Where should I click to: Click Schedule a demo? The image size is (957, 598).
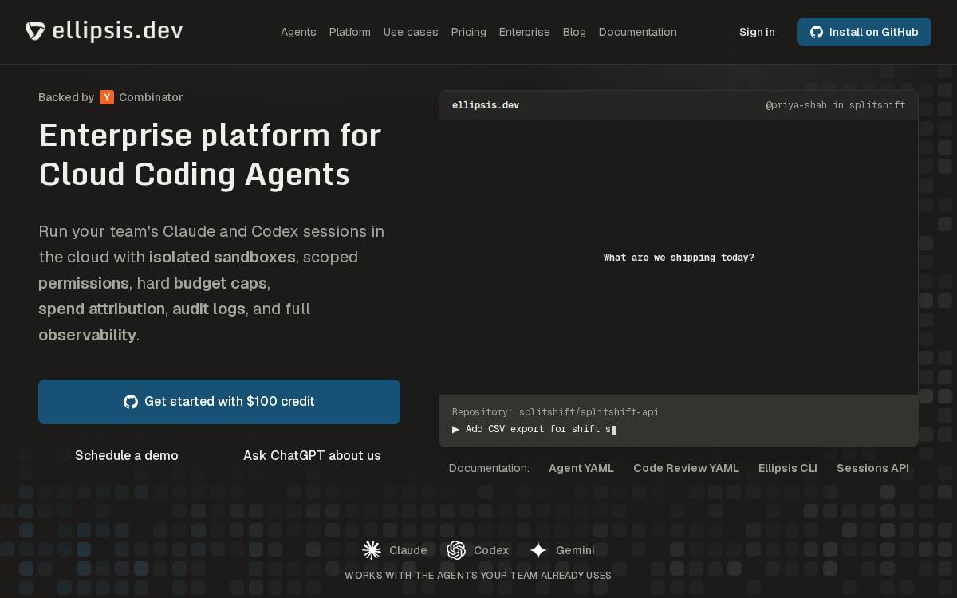click(127, 455)
